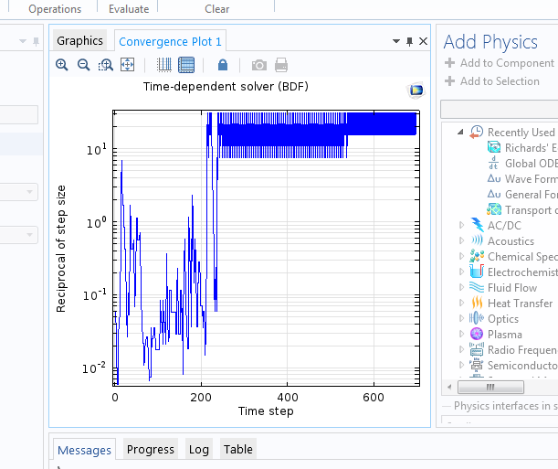Open the Progress tab

(x=151, y=450)
